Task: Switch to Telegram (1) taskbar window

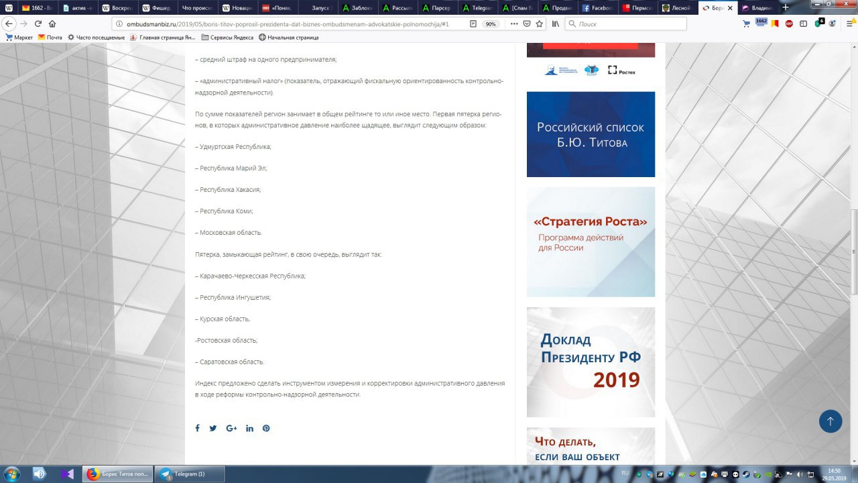Action: (190, 474)
